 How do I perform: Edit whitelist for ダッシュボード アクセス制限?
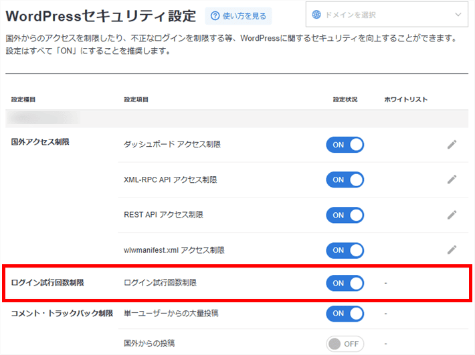(x=452, y=145)
